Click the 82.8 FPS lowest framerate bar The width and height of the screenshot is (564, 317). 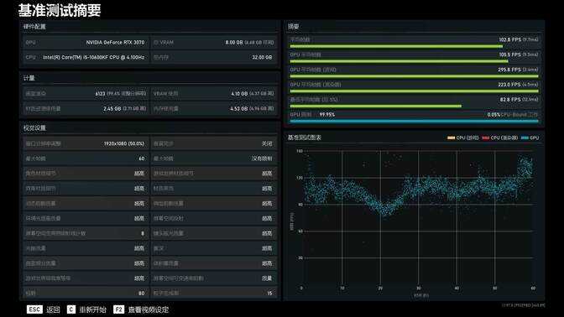point(375,106)
